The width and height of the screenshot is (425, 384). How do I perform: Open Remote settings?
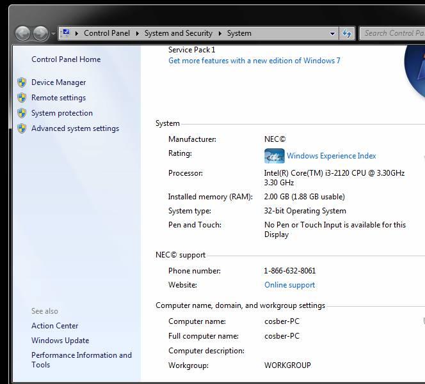coord(58,98)
